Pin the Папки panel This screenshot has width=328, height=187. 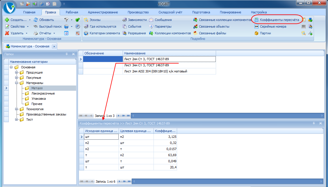(67, 54)
